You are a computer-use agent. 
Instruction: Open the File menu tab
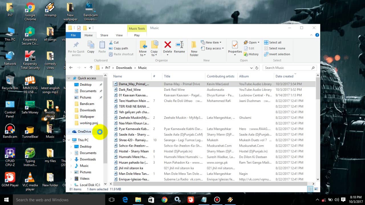[x=73, y=35]
